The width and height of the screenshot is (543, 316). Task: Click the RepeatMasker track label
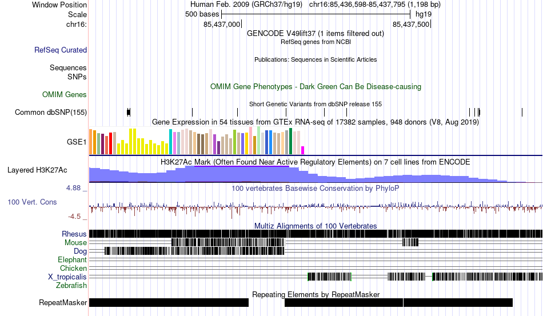click(63, 302)
